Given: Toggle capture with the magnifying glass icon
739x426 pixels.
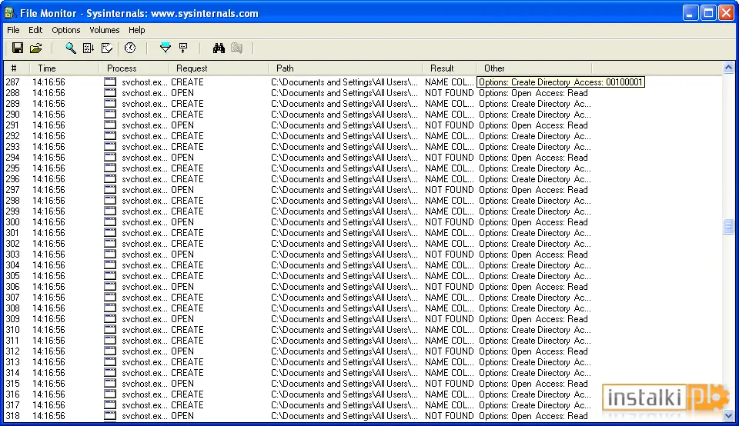Looking at the screenshot, I should [x=71, y=48].
